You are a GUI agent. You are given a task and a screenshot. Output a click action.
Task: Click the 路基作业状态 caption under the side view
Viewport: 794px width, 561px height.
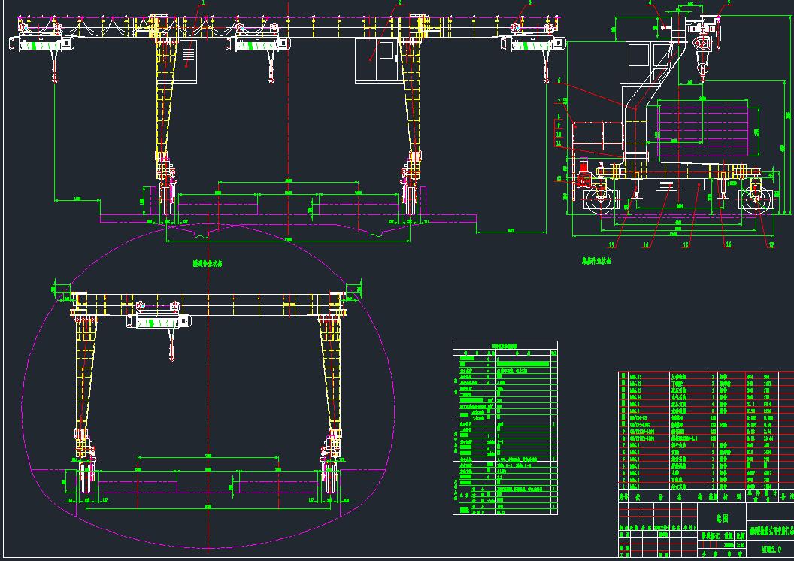coord(596,261)
